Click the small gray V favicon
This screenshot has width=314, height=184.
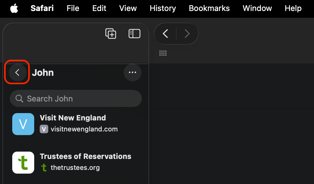pos(44,129)
